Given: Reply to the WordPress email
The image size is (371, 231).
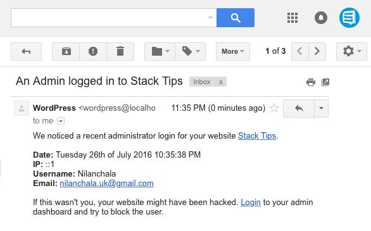Looking at the screenshot, I should point(299,108).
